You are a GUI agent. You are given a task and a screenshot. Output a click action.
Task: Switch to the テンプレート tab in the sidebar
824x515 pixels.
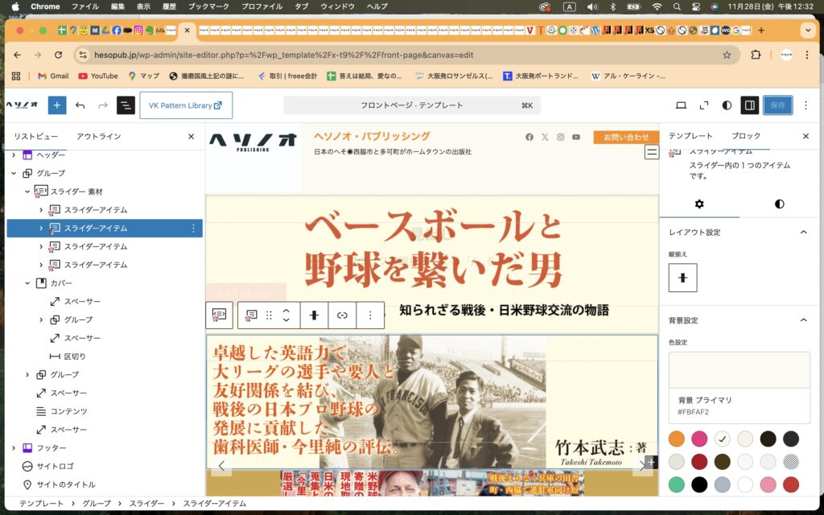coord(690,136)
